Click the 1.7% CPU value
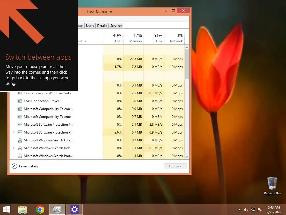 point(118,67)
